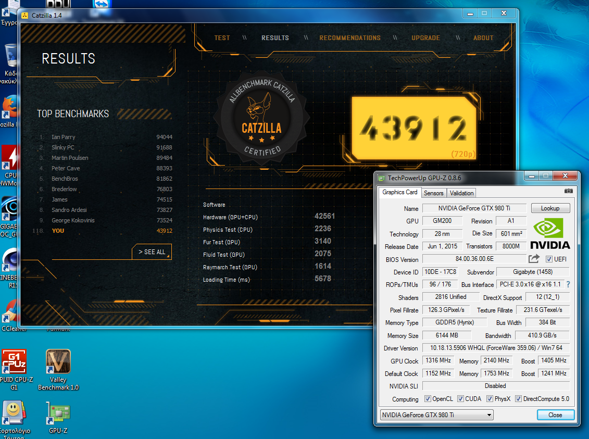Open the Gigabyte OC Guru shortcut
The height and width of the screenshot is (439, 589).
(x=9, y=217)
